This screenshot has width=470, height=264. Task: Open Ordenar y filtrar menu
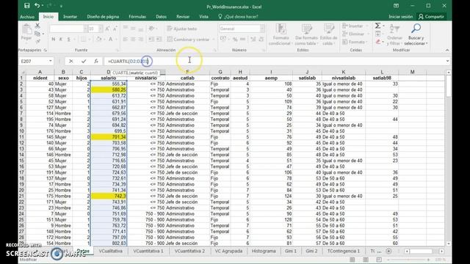[395, 34]
